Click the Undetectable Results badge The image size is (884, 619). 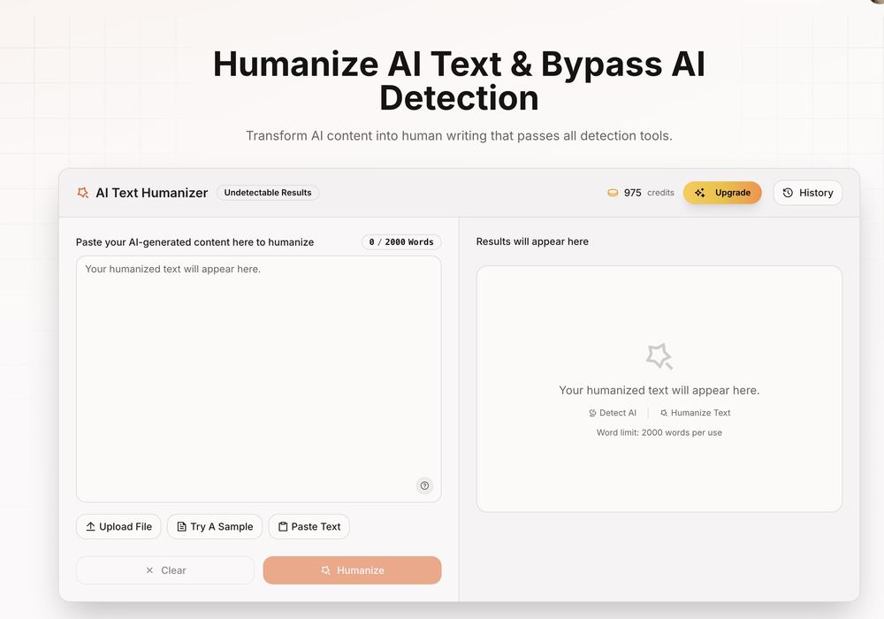point(268,193)
